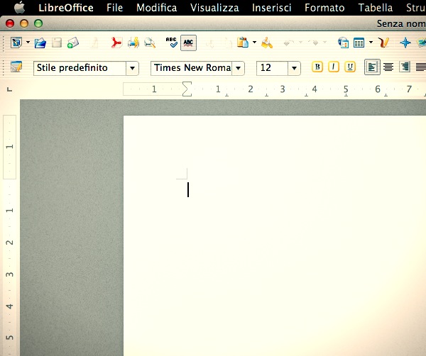Select the Format Paintbrush icon
This screenshot has width=426, height=356.
(267, 43)
